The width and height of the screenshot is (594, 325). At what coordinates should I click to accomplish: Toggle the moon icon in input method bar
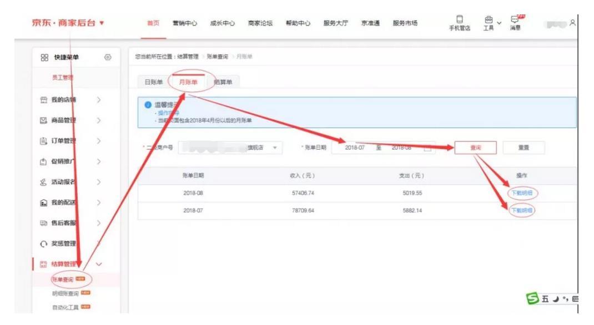tap(556, 299)
